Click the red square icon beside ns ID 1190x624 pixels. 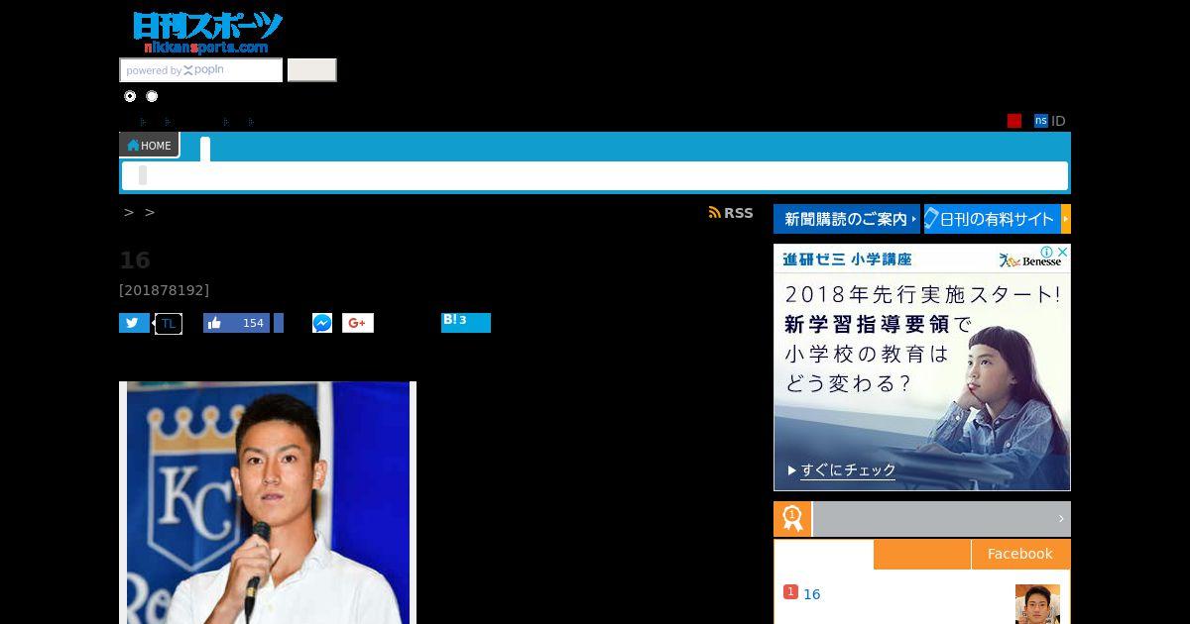pos(1014,121)
